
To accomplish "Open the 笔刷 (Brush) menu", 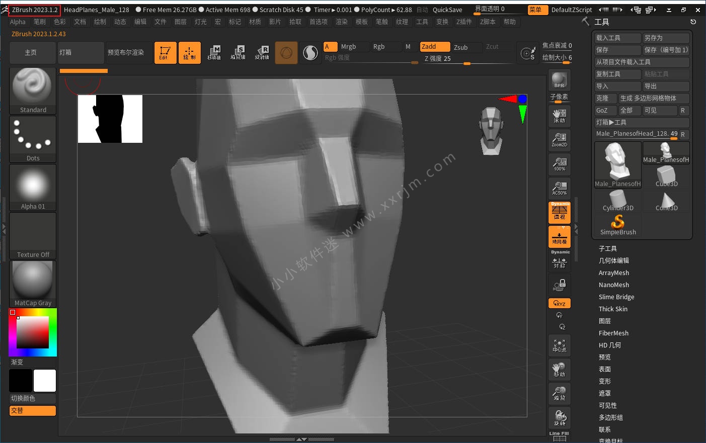I will [40, 22].
